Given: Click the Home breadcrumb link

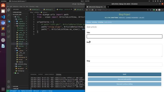Looking at the screenshot, I should pyautogui.click(x=89, y=22).
